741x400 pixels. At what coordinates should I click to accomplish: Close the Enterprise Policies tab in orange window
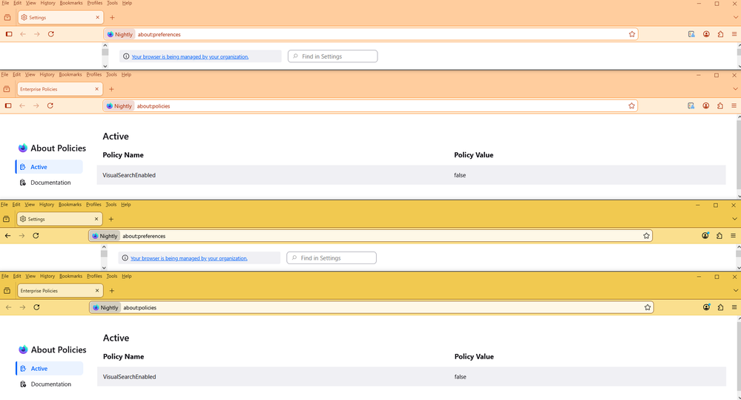(96, 89)
